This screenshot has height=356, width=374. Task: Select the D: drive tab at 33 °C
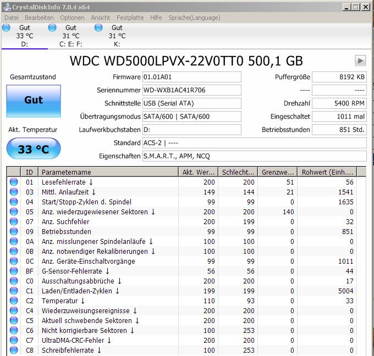click(25, 36)
